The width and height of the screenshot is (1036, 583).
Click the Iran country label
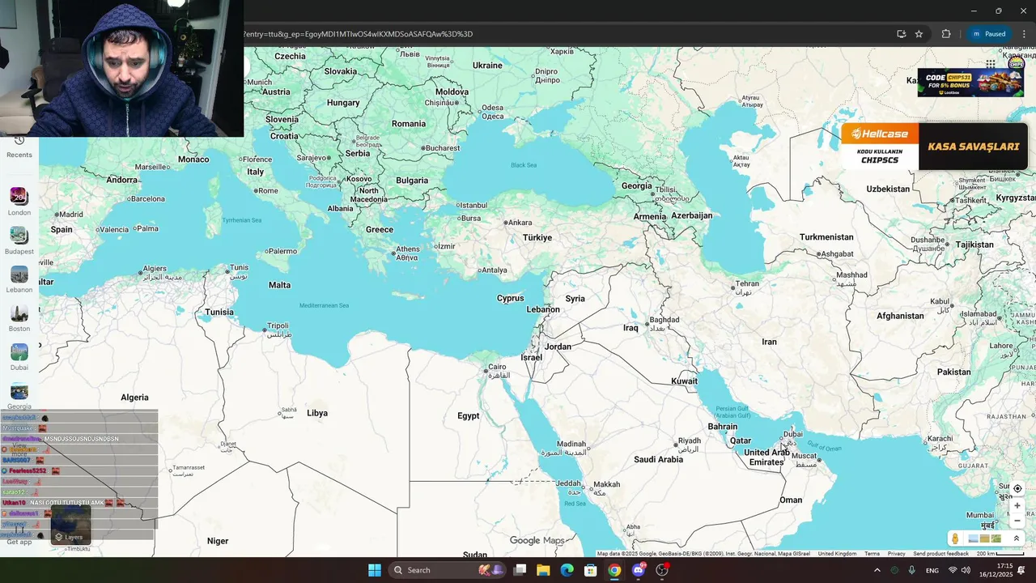pyautogui.click(x=769, y=342)
